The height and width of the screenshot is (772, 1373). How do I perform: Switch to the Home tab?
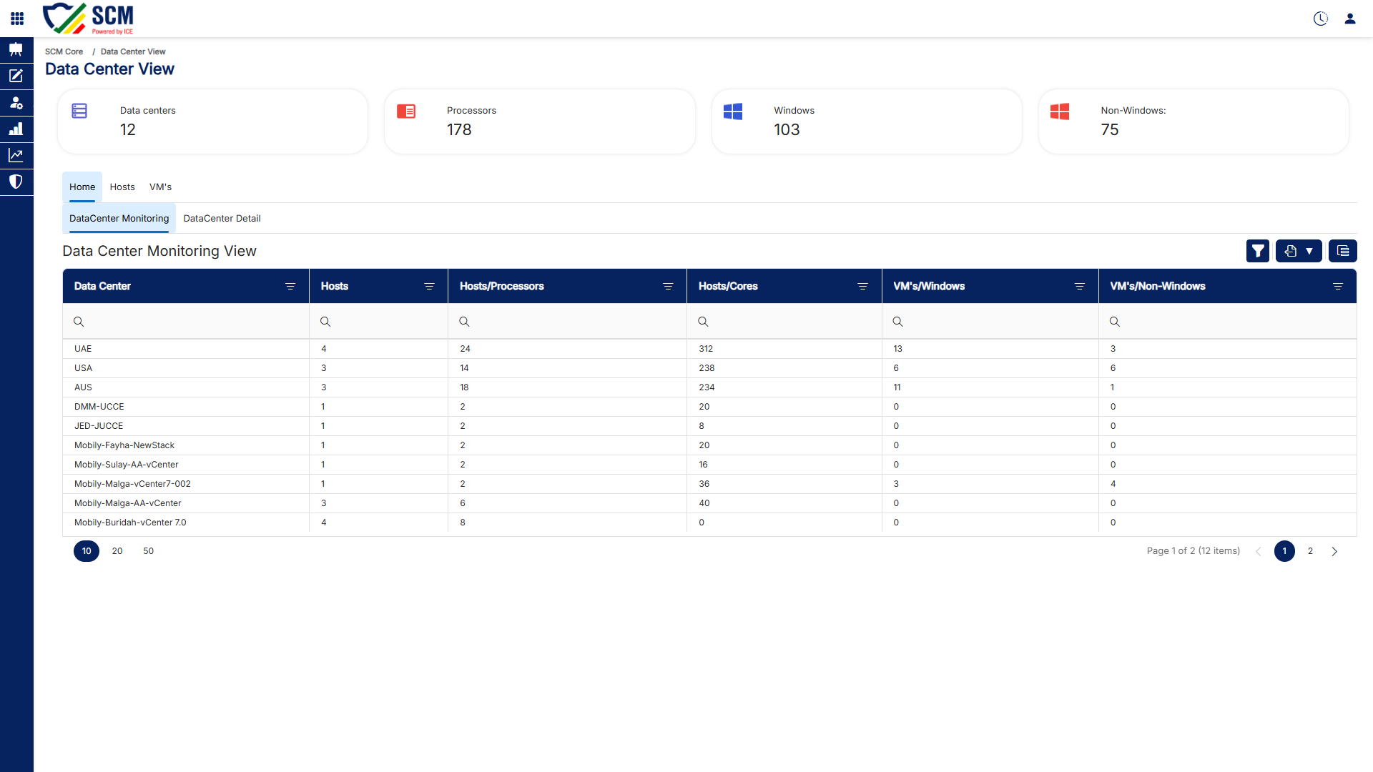[82, 187]
